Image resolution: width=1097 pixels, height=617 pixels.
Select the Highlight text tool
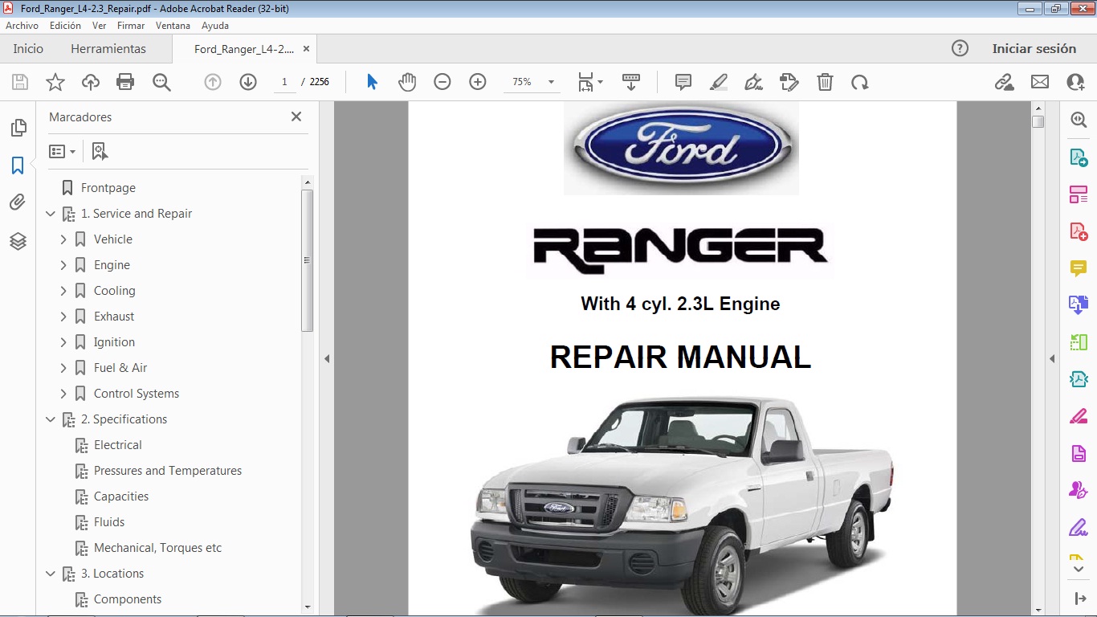[718, 81]
